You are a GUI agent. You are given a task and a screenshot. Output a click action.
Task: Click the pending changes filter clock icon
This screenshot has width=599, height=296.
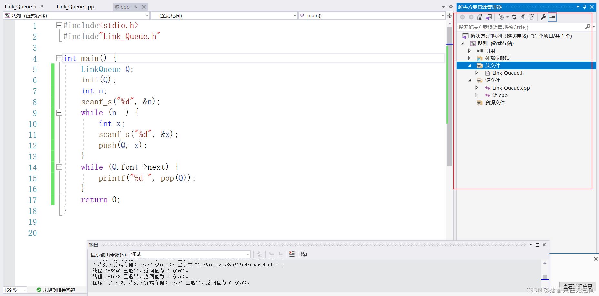tap(501, 17)
